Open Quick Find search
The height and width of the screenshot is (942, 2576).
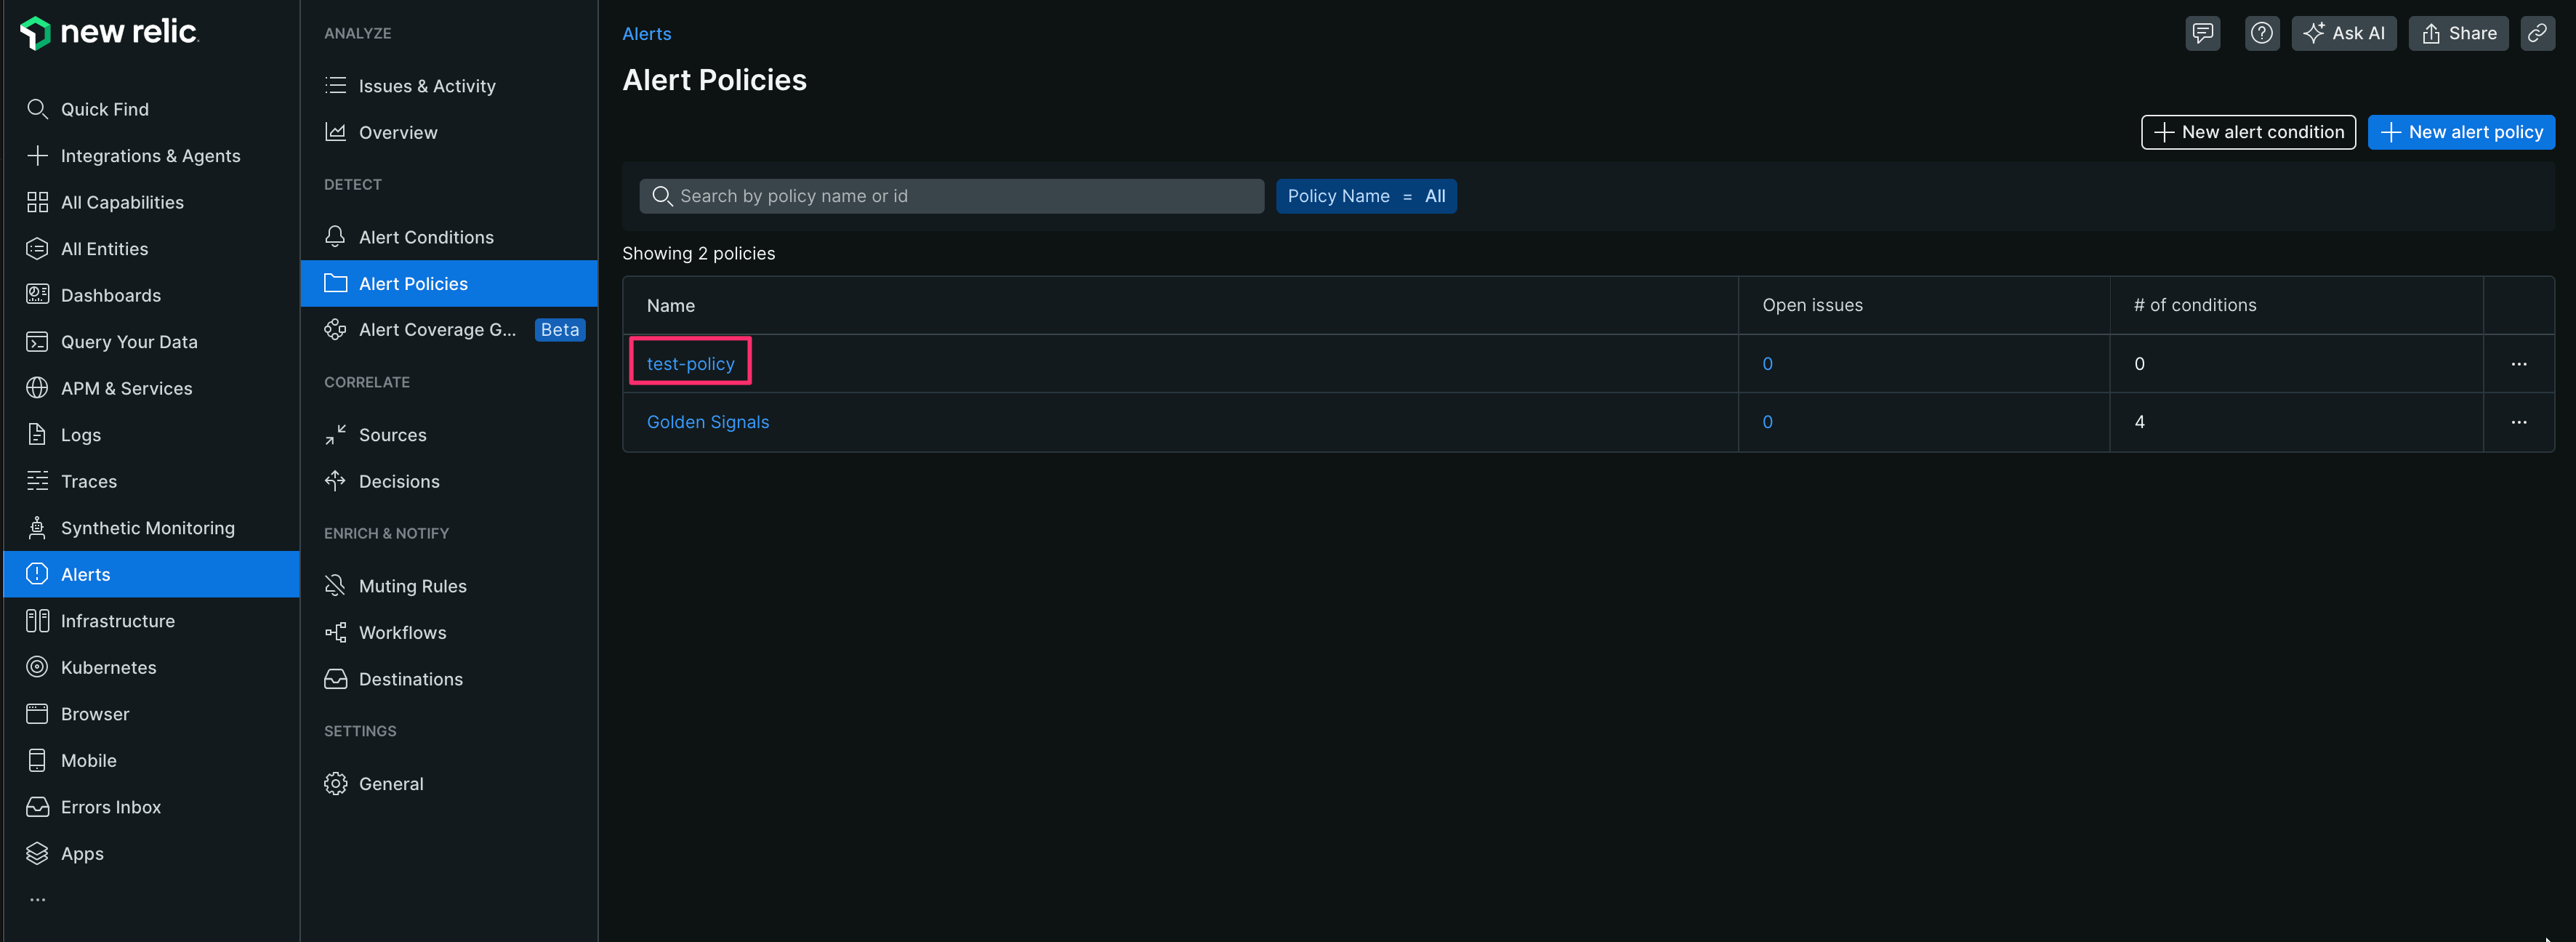[x=105, y=108]
